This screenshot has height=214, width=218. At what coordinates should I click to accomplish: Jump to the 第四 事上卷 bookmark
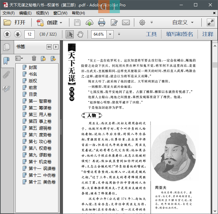coord(40,121)
